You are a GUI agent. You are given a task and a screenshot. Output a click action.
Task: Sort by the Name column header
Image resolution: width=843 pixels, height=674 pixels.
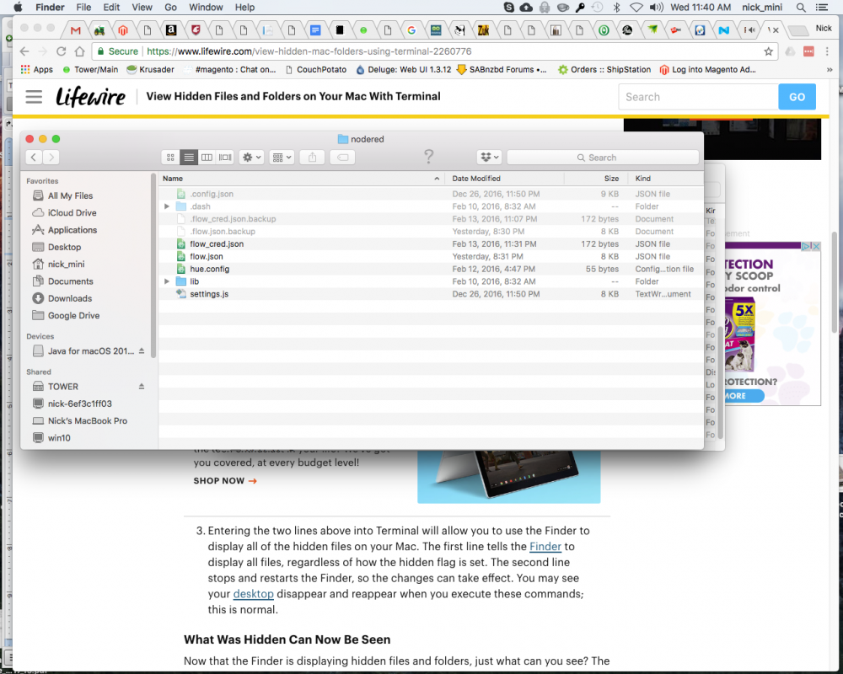[x=302, y=179]
